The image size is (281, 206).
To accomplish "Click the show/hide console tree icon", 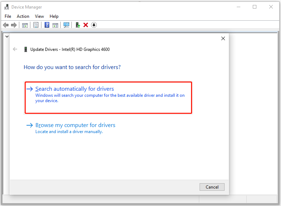I will (25, 25).
